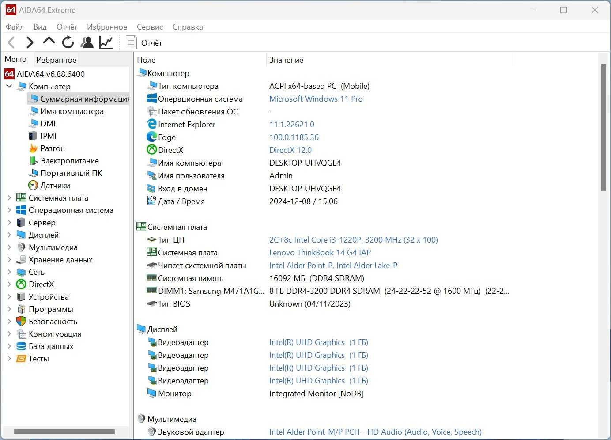Open the Microsoft Windows 11 Pro link

point(316,99)
